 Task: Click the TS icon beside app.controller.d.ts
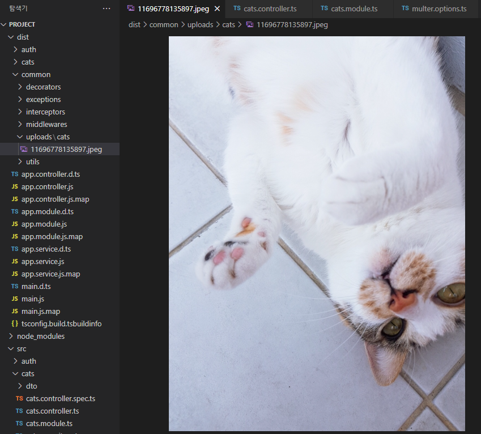tap(15, 174)
